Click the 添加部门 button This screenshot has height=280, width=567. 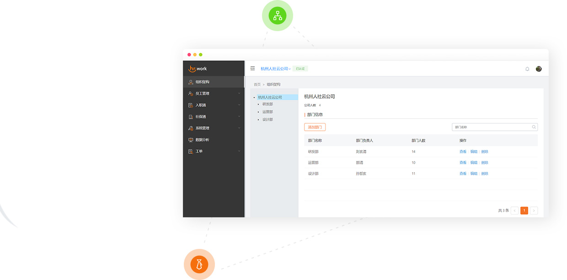point(315,127)
